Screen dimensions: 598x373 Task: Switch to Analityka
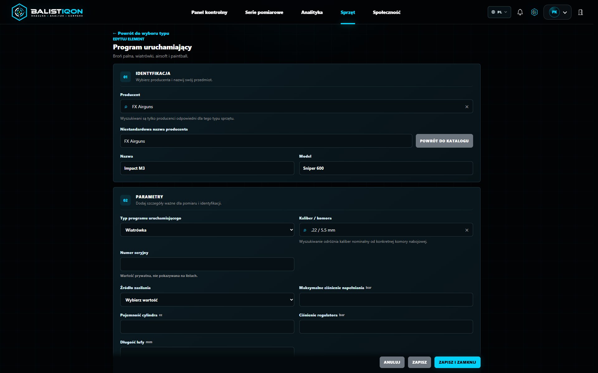[x=312, y=12]
